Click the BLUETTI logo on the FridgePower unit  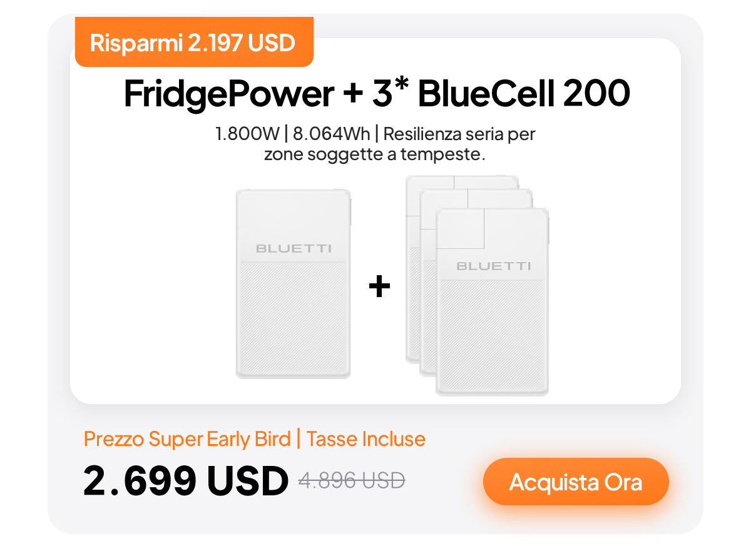pyautogui.click(x=294, y=248)
